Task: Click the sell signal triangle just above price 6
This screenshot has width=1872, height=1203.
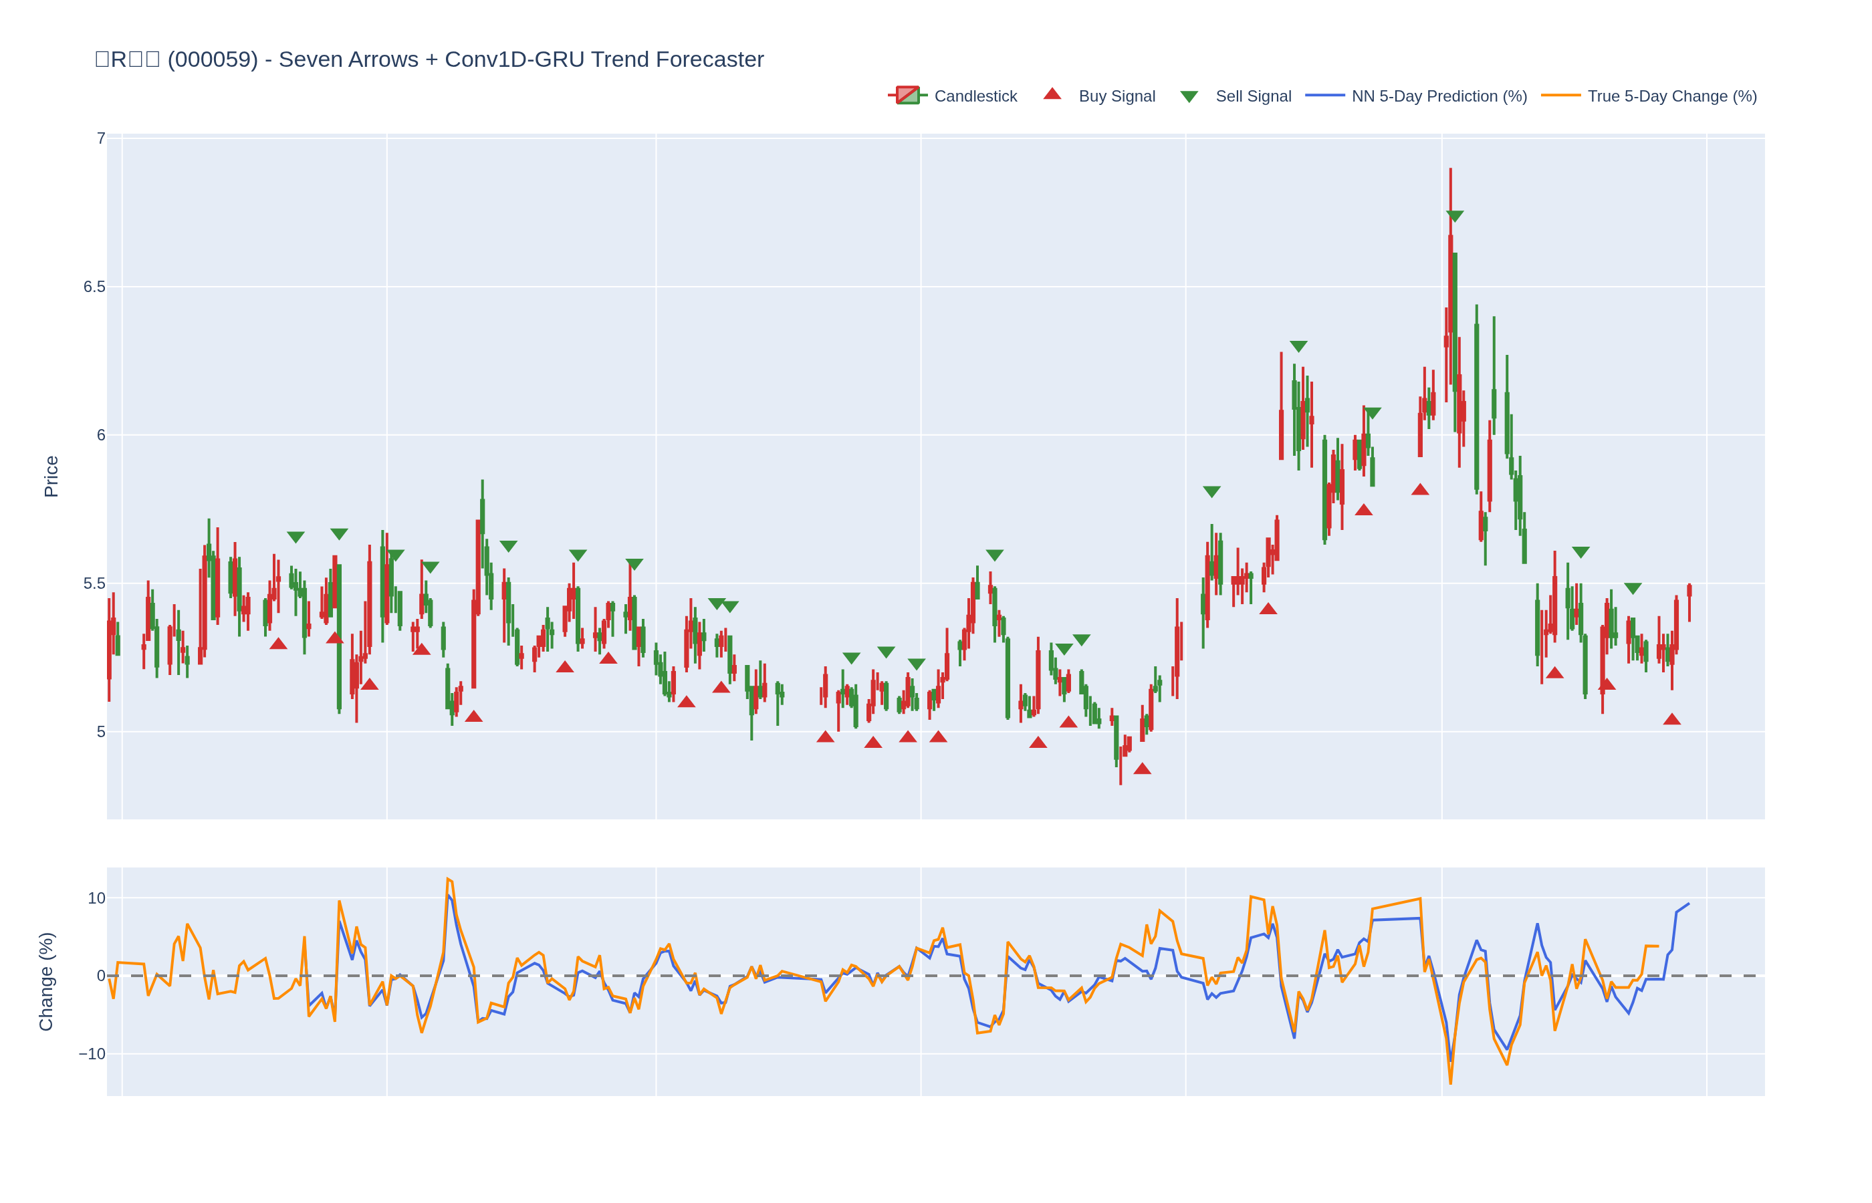Action: coord(1372,412)
